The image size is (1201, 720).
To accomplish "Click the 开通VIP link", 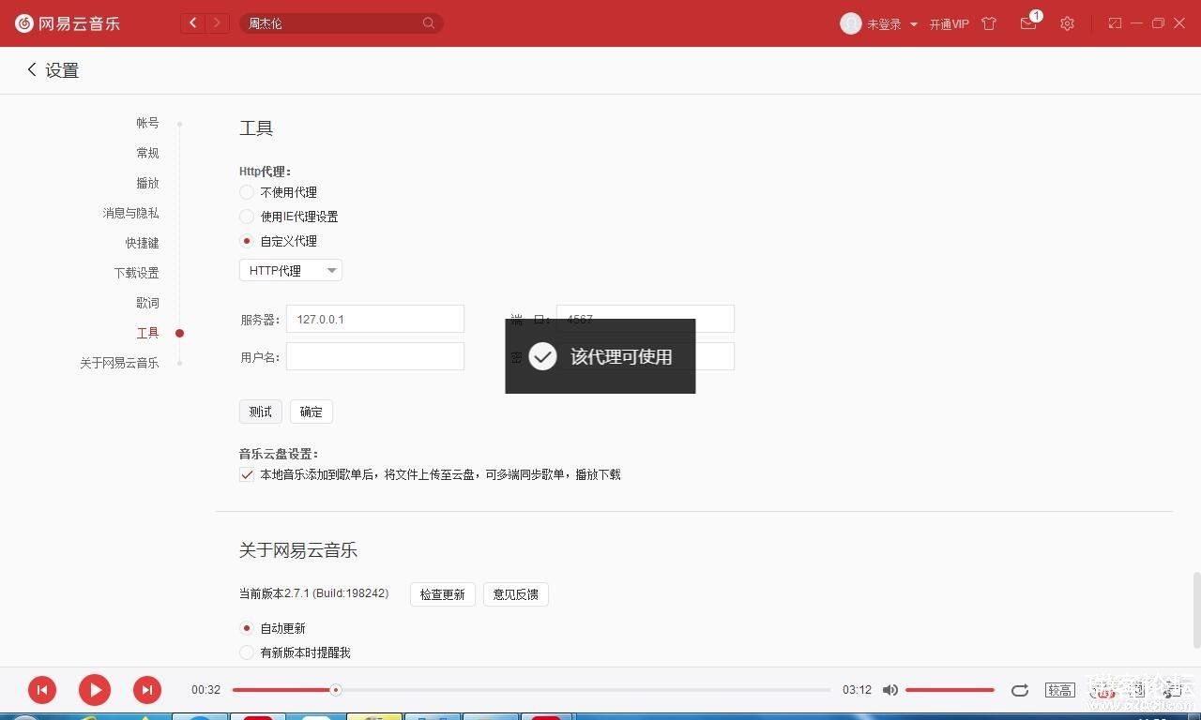I will (950, 24).
